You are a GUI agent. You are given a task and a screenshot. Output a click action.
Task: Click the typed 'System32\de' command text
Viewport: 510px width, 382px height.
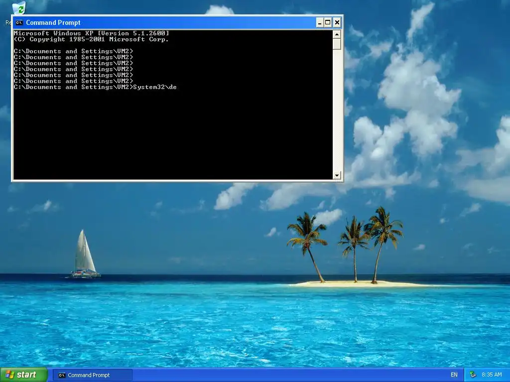[x=155, y=87]
